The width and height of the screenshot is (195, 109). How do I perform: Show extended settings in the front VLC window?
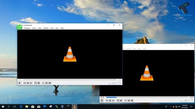point(39,83)
